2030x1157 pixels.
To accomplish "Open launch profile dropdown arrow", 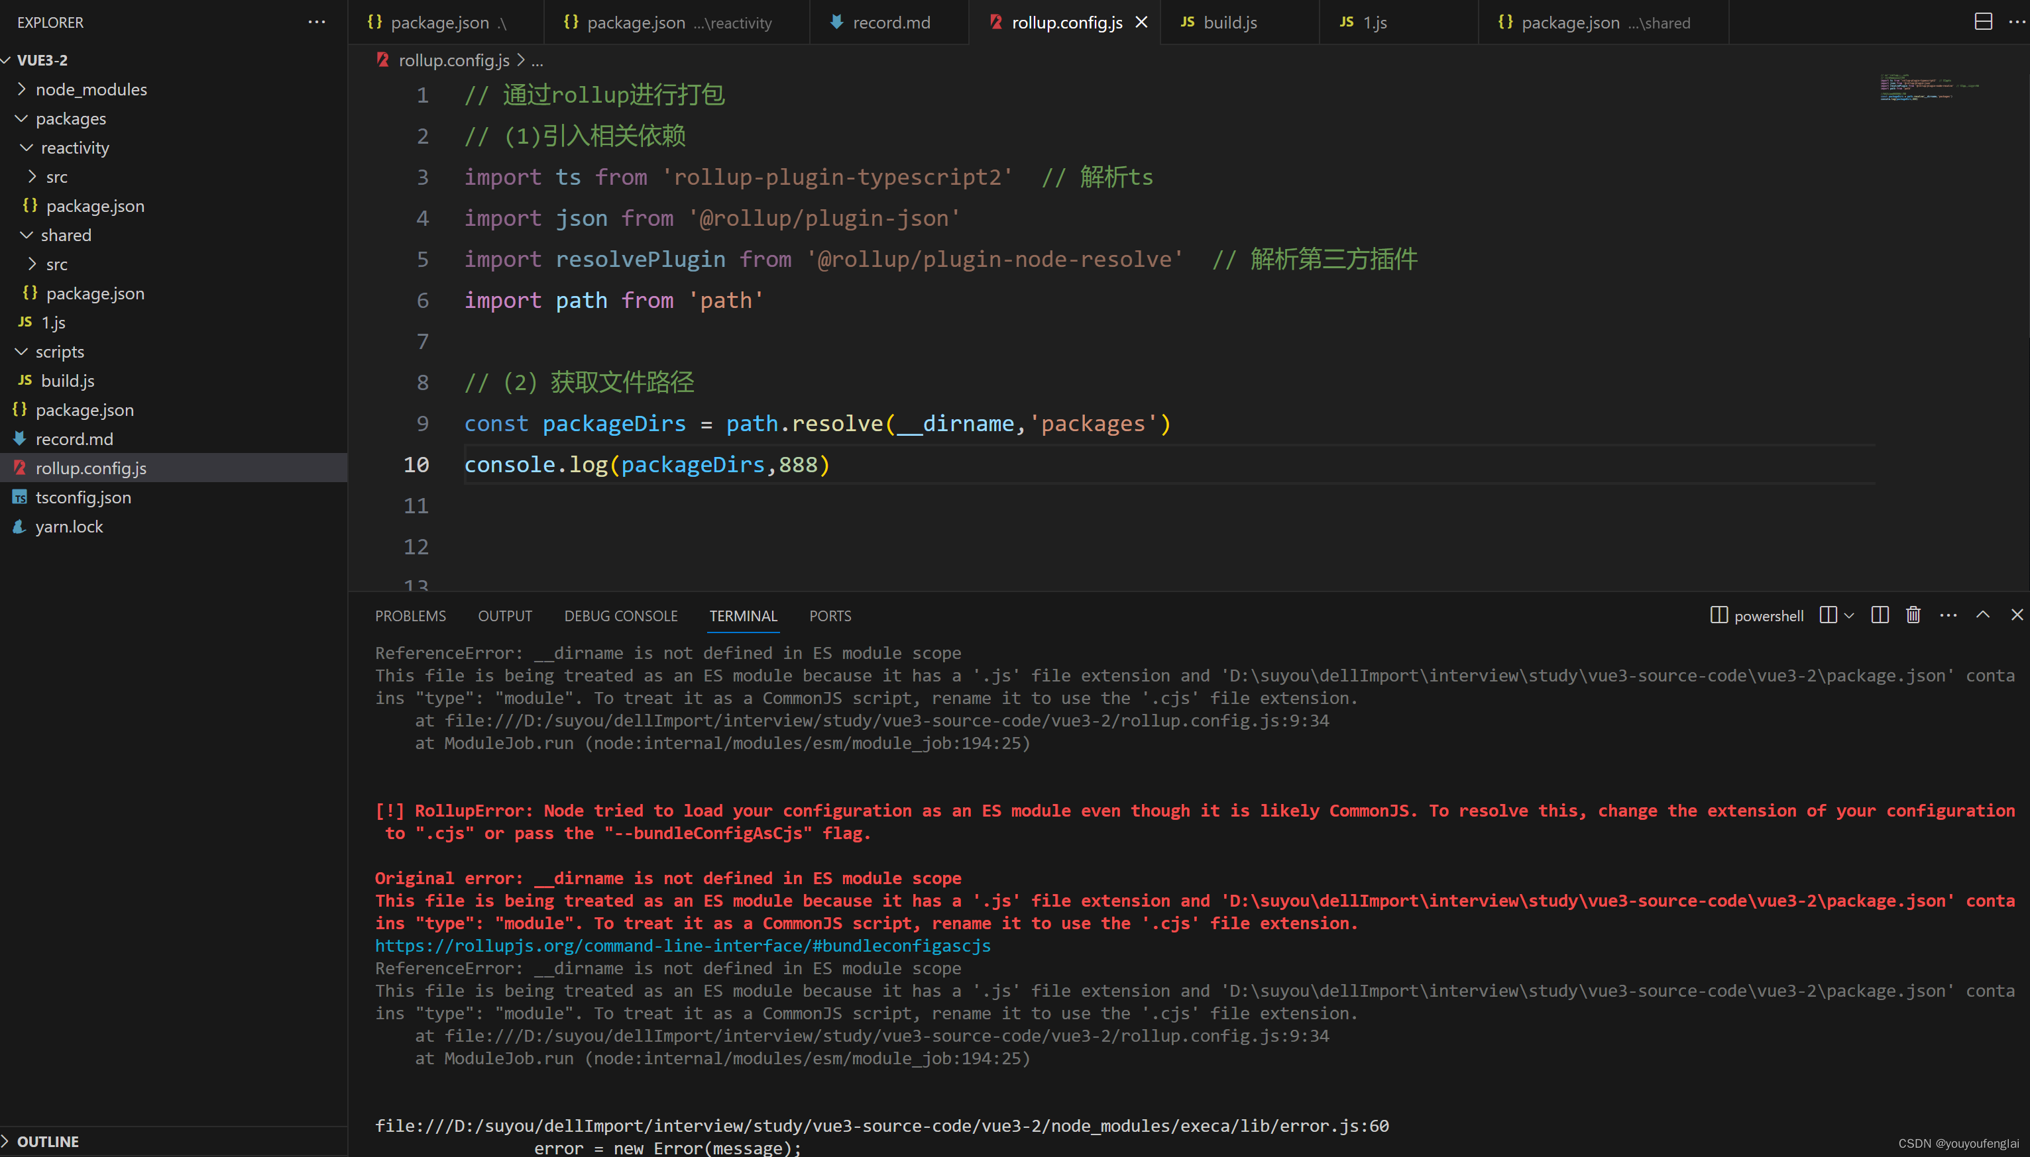I will tap(1848, 615).
